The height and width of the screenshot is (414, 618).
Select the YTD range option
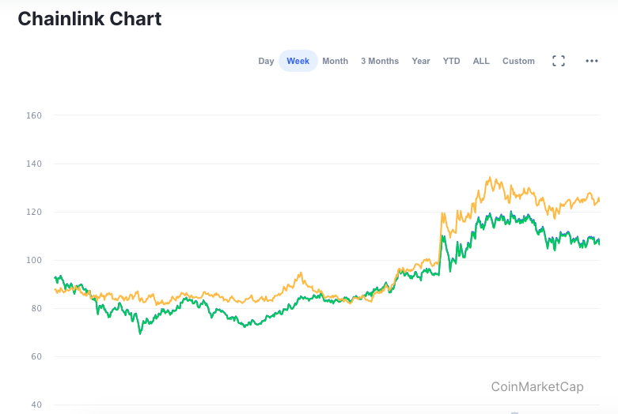[451, 61]
